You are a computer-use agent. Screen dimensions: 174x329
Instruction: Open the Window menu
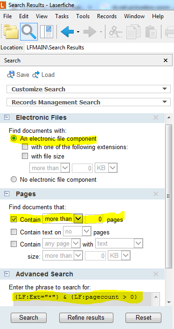(134, 16)
